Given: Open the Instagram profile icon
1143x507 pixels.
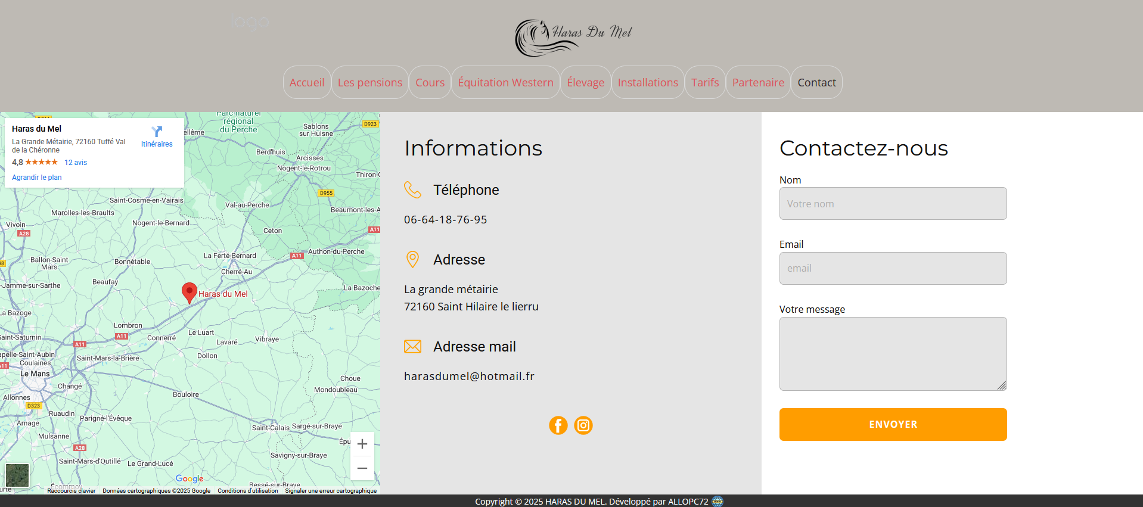Looking at the screenshot, I should [x=583, y=425].
